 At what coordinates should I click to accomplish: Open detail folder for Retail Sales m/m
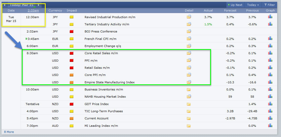189,68
